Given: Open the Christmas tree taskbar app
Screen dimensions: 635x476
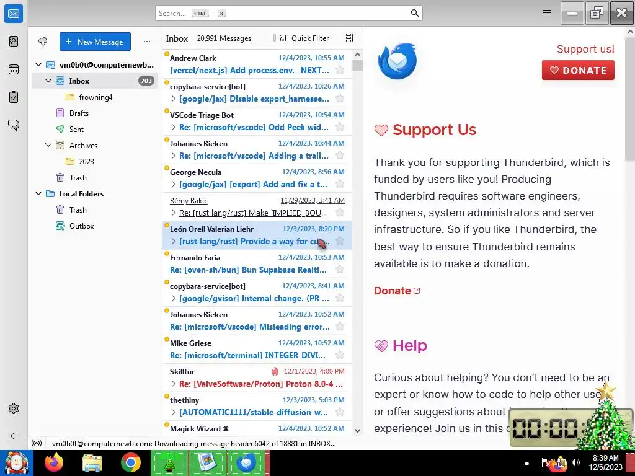Looking at the screenshot, I should [169, 463].
